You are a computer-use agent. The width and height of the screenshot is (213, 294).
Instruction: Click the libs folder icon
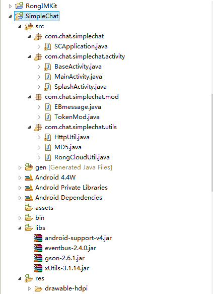[29, 228]
